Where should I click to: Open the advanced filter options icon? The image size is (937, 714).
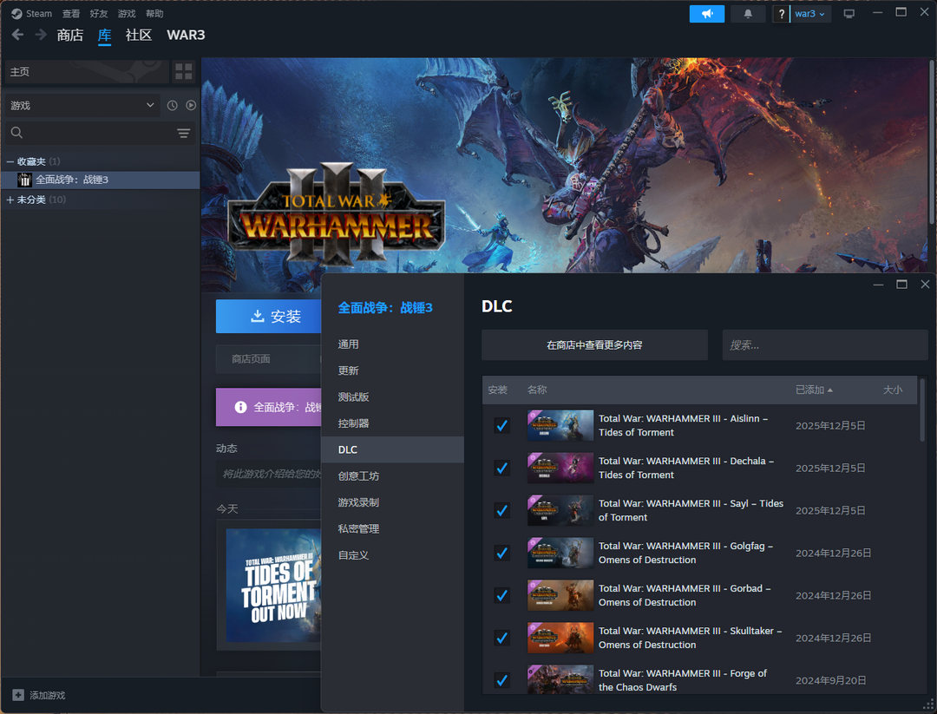[183, 133]
